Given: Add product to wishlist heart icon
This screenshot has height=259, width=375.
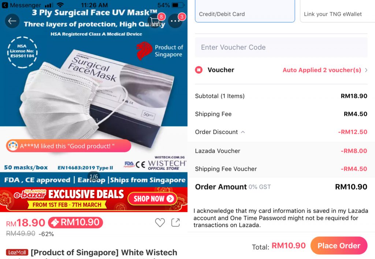Looking at the screenshot, I should click(160, 222).
